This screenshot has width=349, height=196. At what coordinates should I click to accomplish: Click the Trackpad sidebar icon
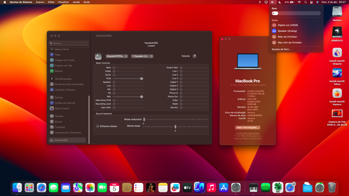[52, 127]
